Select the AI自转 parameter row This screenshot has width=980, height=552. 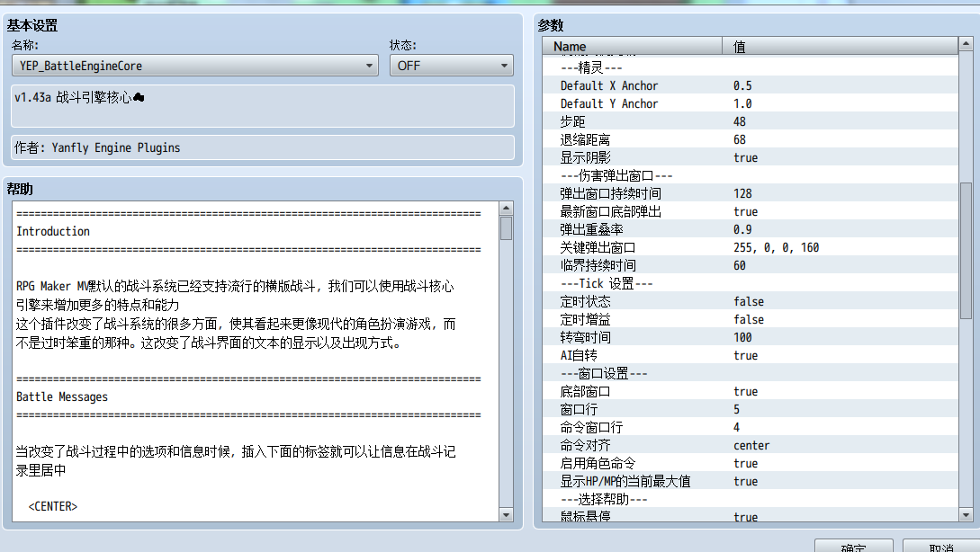[x=750, y=355]
